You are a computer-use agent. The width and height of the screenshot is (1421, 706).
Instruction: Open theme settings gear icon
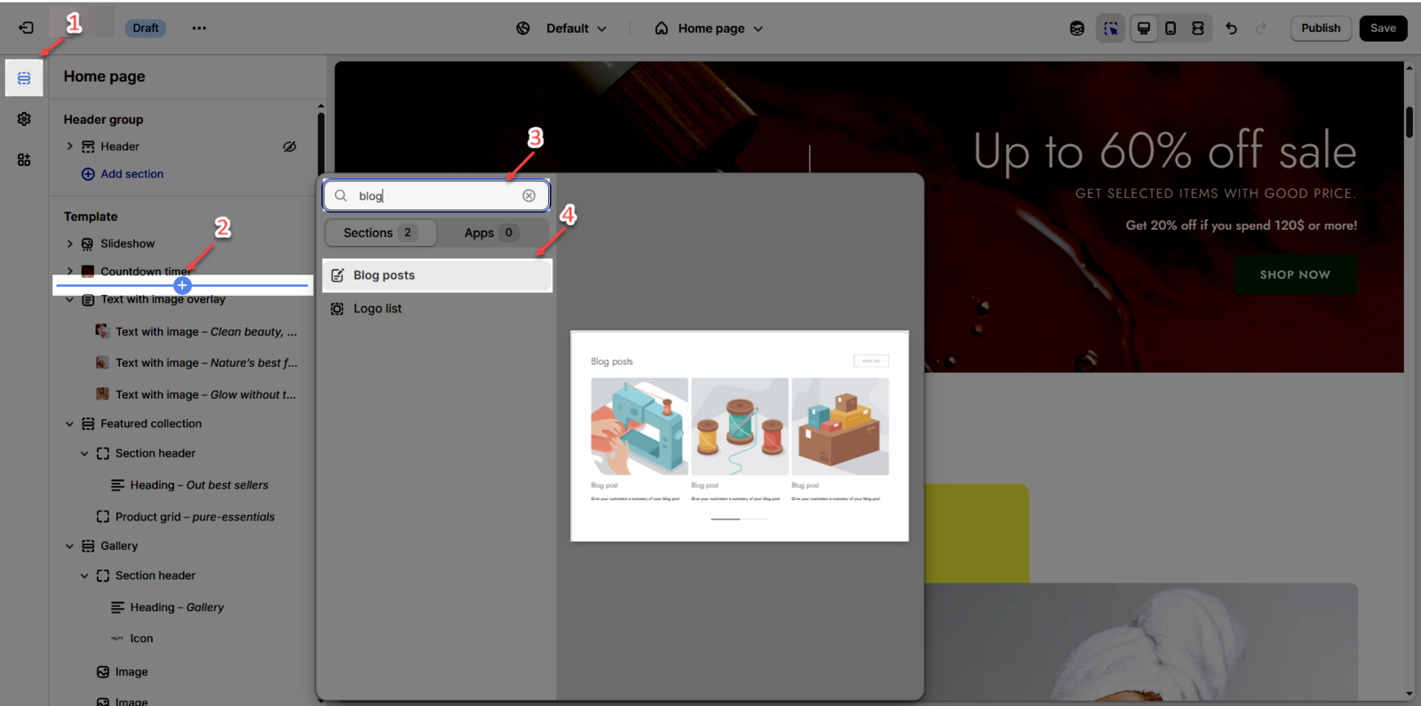coord(24,119)
